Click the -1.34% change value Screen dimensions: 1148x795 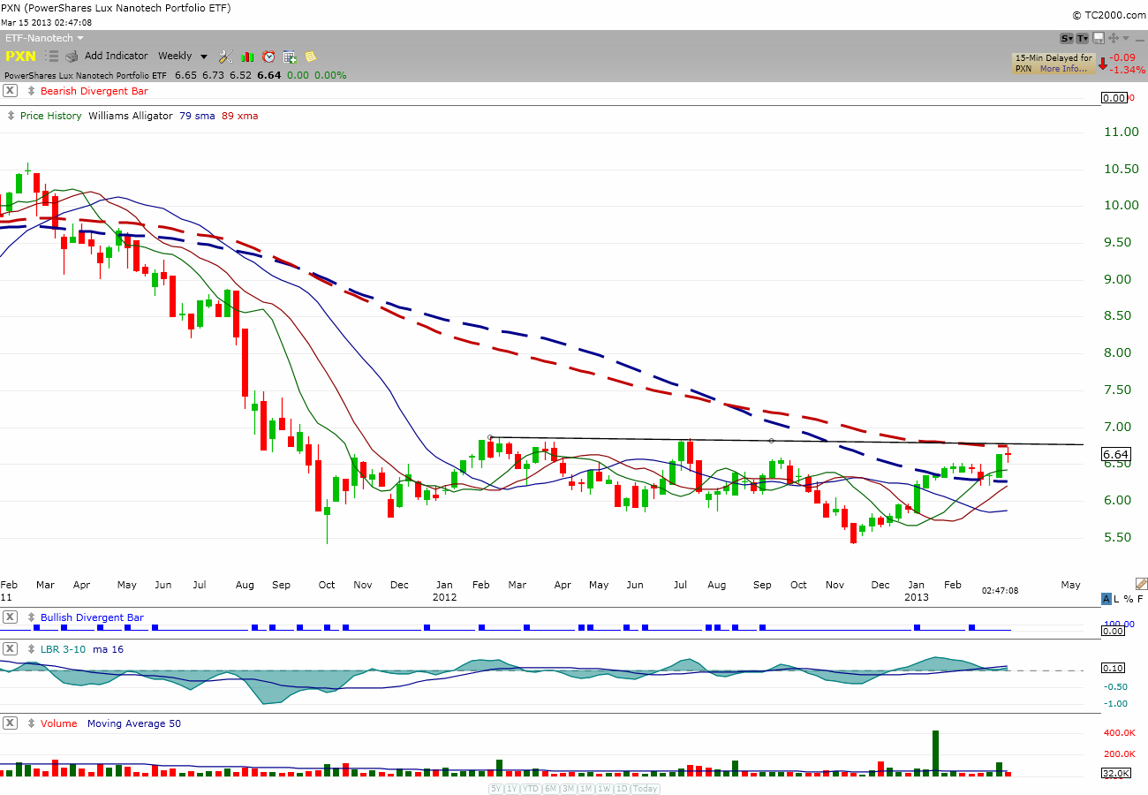pyautogui.click(x=1128, y=70)
